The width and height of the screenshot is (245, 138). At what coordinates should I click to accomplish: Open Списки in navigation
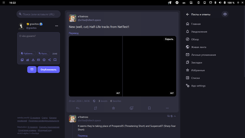[193, 78]
